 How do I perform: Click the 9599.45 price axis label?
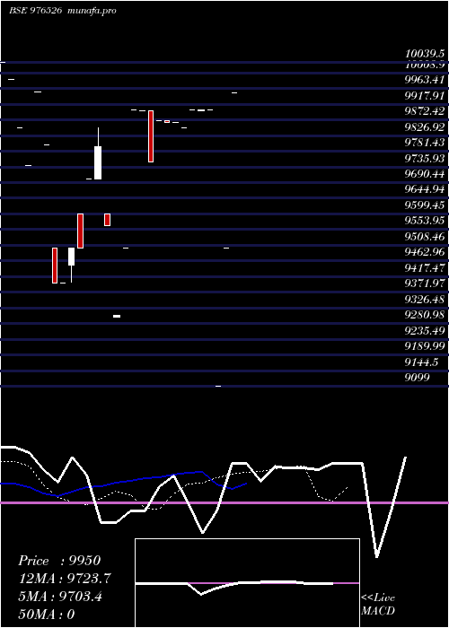point(425,205)
